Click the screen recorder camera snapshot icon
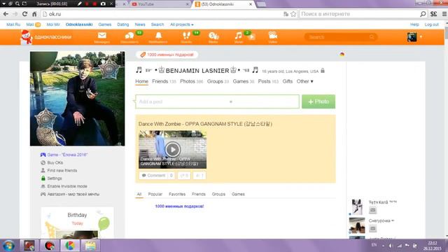The height and width of the screenshot is (252, 448). click(x=103, y=3)
